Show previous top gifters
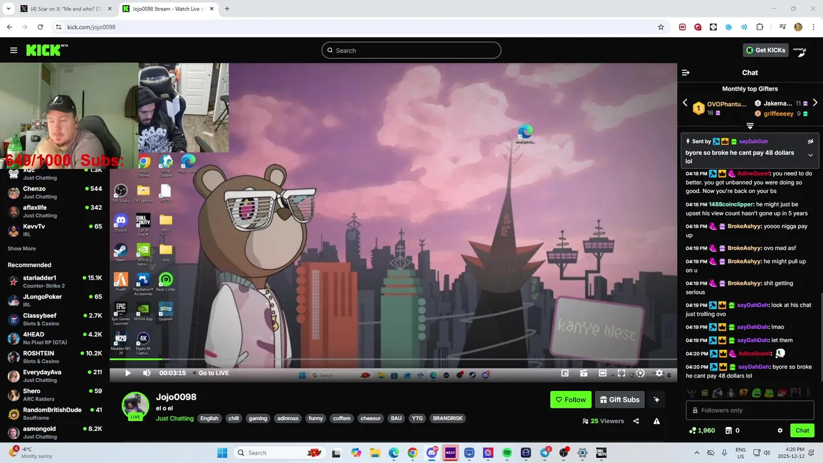This screenshot has width=823, height=463. 685,103
